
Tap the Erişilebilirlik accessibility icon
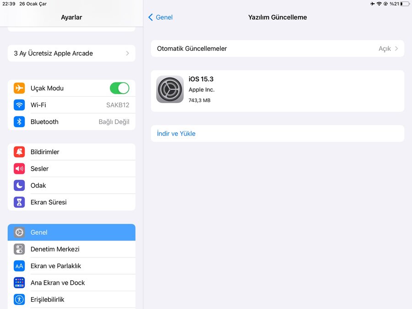coord(19,299)
